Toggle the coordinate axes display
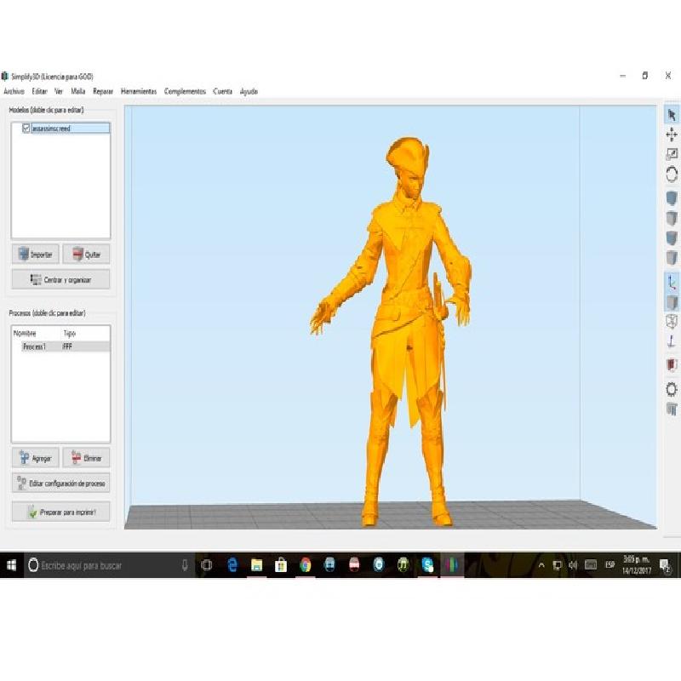The image size is (681, 681). [672, 282]
